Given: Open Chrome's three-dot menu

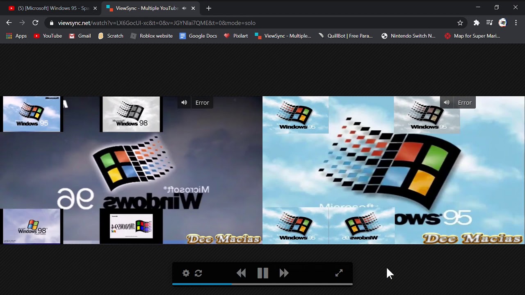Looking at the screenshot, I should pos(516,23).
